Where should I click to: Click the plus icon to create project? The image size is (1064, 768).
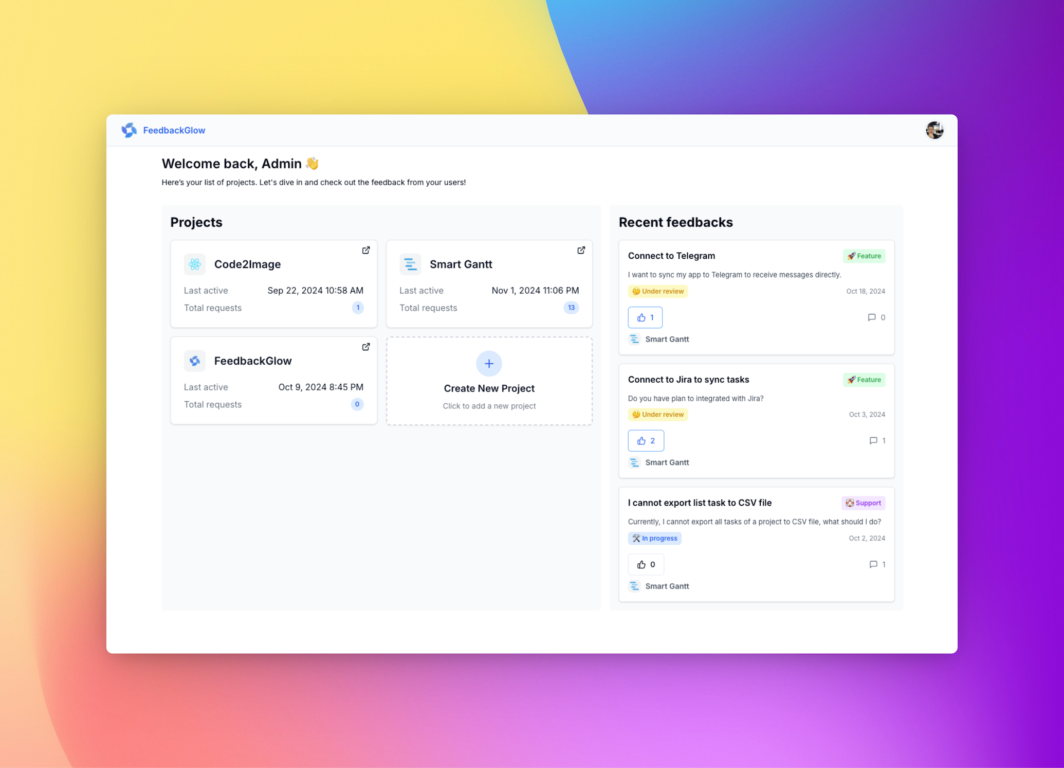coord(489,364)
